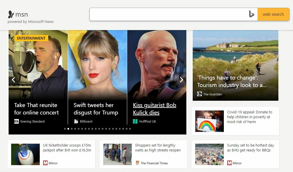Viewport: 293px width, 172px height.
Task: Click the 'Evening Standard' source name
Action: coord(33,121)
